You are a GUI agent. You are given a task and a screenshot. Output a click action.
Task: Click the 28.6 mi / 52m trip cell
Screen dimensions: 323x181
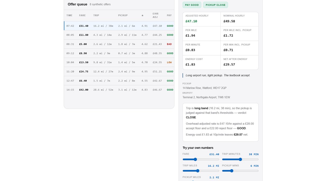[103, 90]
